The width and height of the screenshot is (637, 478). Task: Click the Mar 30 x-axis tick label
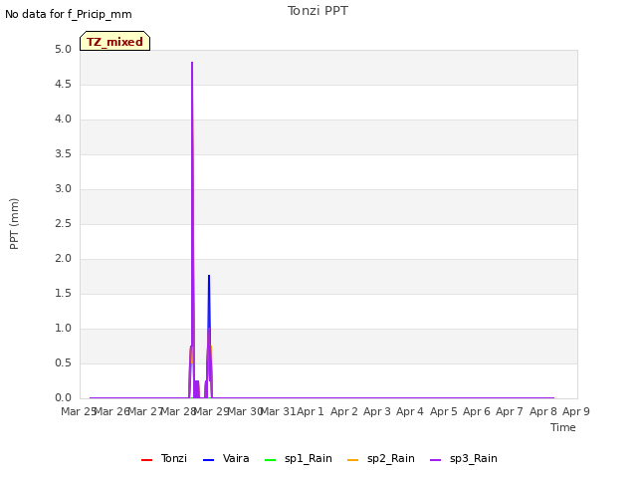click(x=245, y=411)
